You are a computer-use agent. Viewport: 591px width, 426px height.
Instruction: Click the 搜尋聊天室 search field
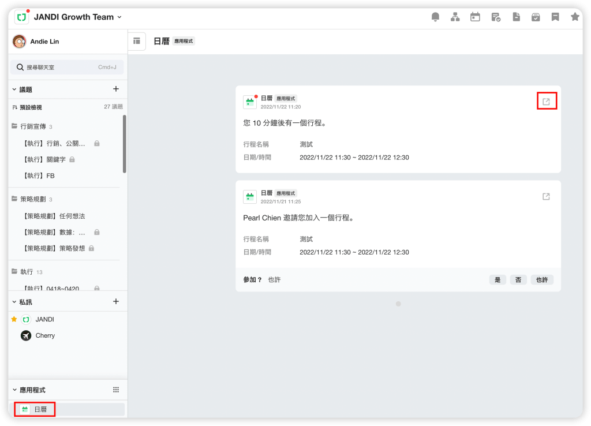(x=67, y=67)
